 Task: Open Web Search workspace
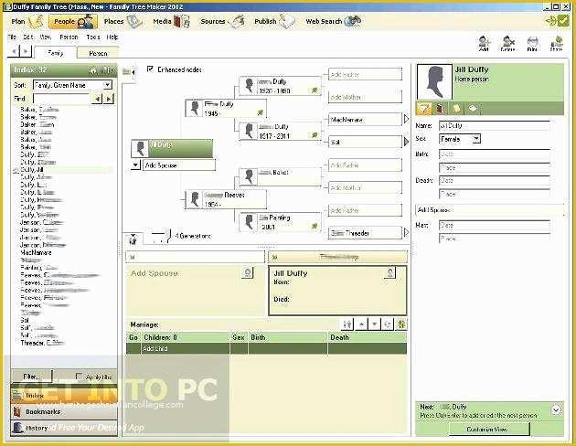333,22
